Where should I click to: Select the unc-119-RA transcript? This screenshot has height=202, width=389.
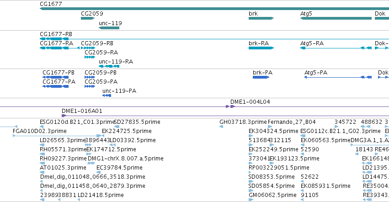coord(109,66)
